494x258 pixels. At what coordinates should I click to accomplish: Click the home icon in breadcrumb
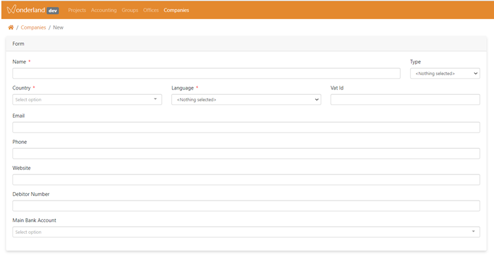tap(10, 27)
